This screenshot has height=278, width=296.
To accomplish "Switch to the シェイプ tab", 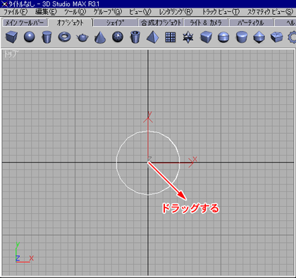I will pos(115,23).
